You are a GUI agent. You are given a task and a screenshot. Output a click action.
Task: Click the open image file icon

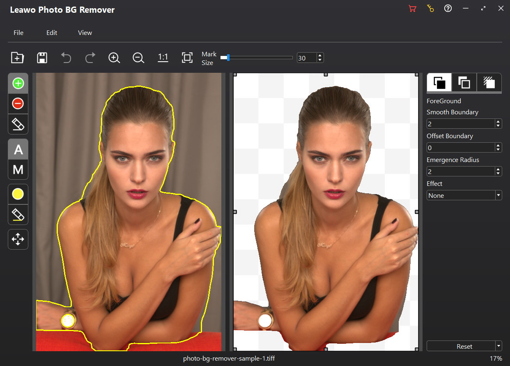[x=17, y=58]
